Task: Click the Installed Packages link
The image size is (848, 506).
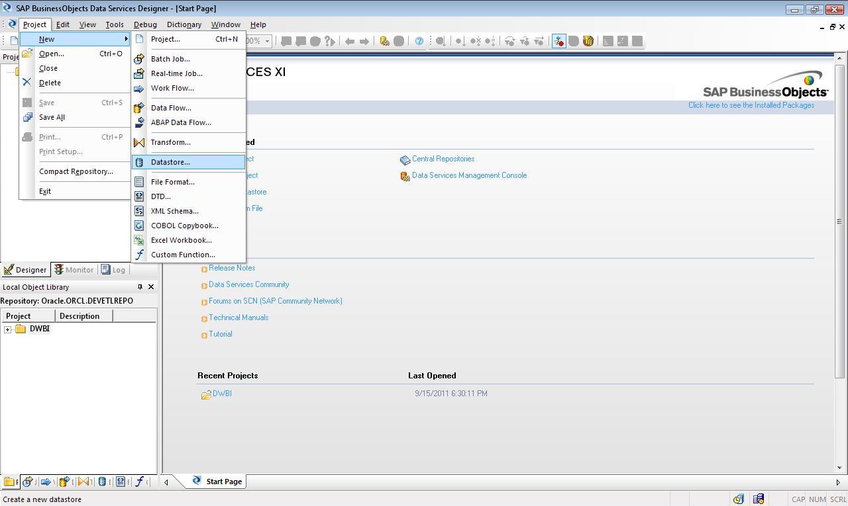Action: (751, 105)
